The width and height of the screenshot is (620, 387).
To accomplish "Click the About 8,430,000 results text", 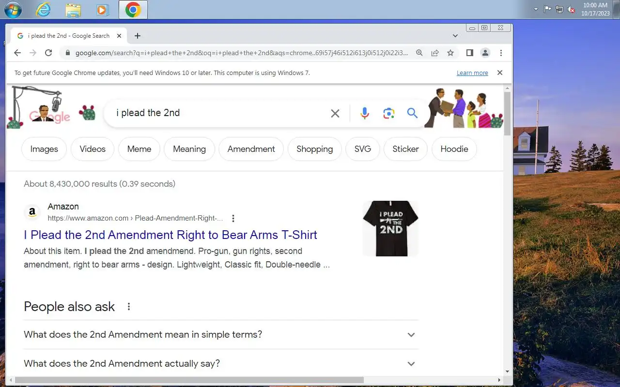I will (99, 184).
